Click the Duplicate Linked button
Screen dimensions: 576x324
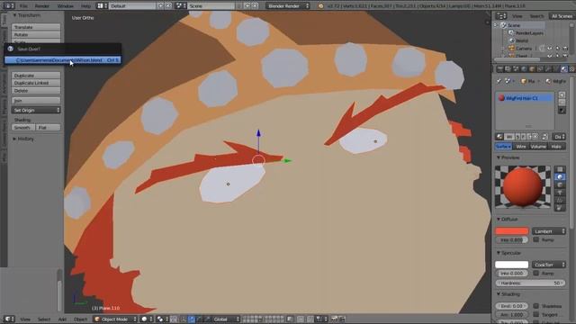pos(36,83)
